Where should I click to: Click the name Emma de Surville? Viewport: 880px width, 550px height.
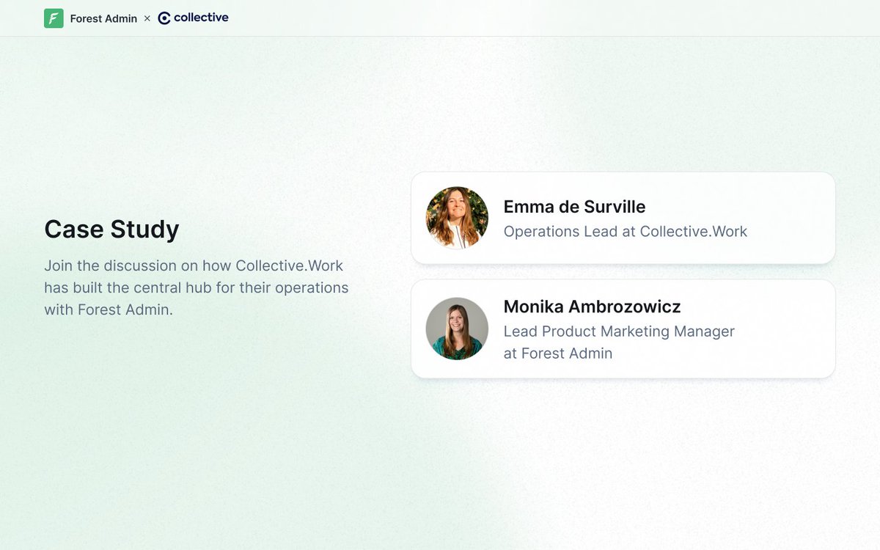click(x=574, y=207)
